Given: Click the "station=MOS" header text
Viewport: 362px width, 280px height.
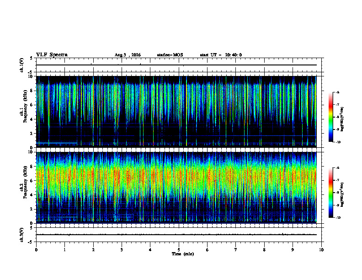Looking at the screenshot, I should click(170, 55).
